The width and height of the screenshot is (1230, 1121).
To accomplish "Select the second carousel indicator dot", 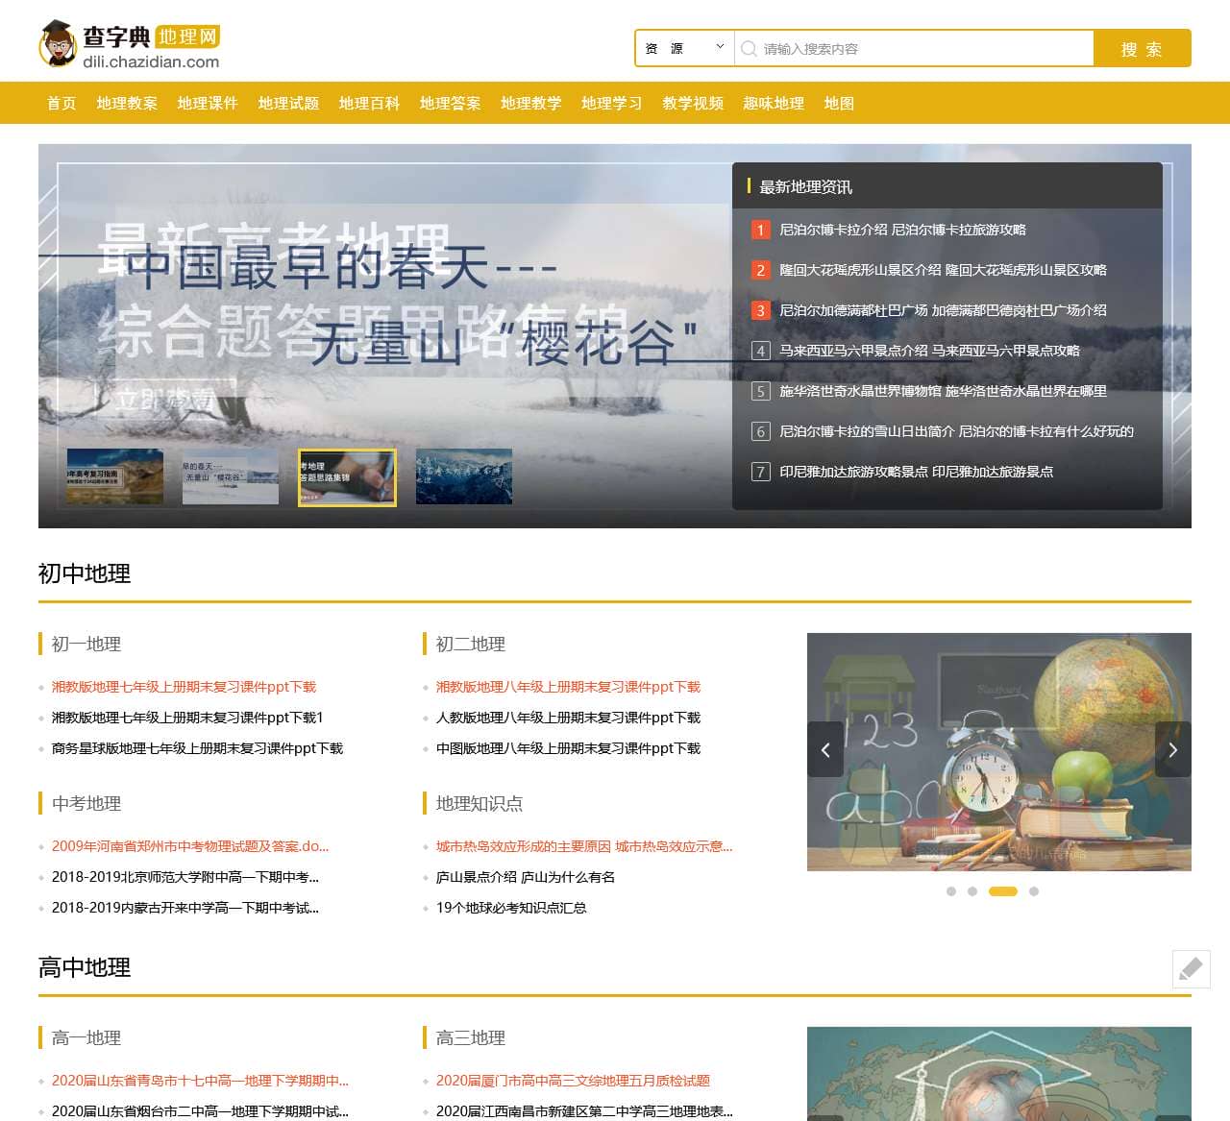I will (x=972, y=891).
